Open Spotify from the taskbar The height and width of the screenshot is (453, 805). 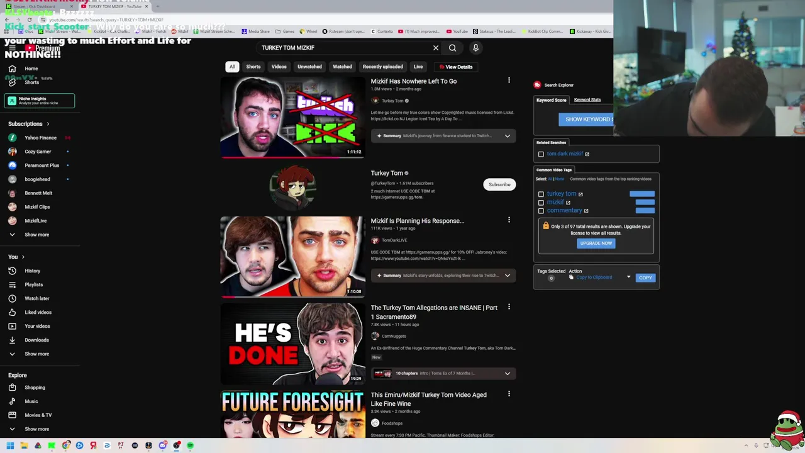click(190, 445)
